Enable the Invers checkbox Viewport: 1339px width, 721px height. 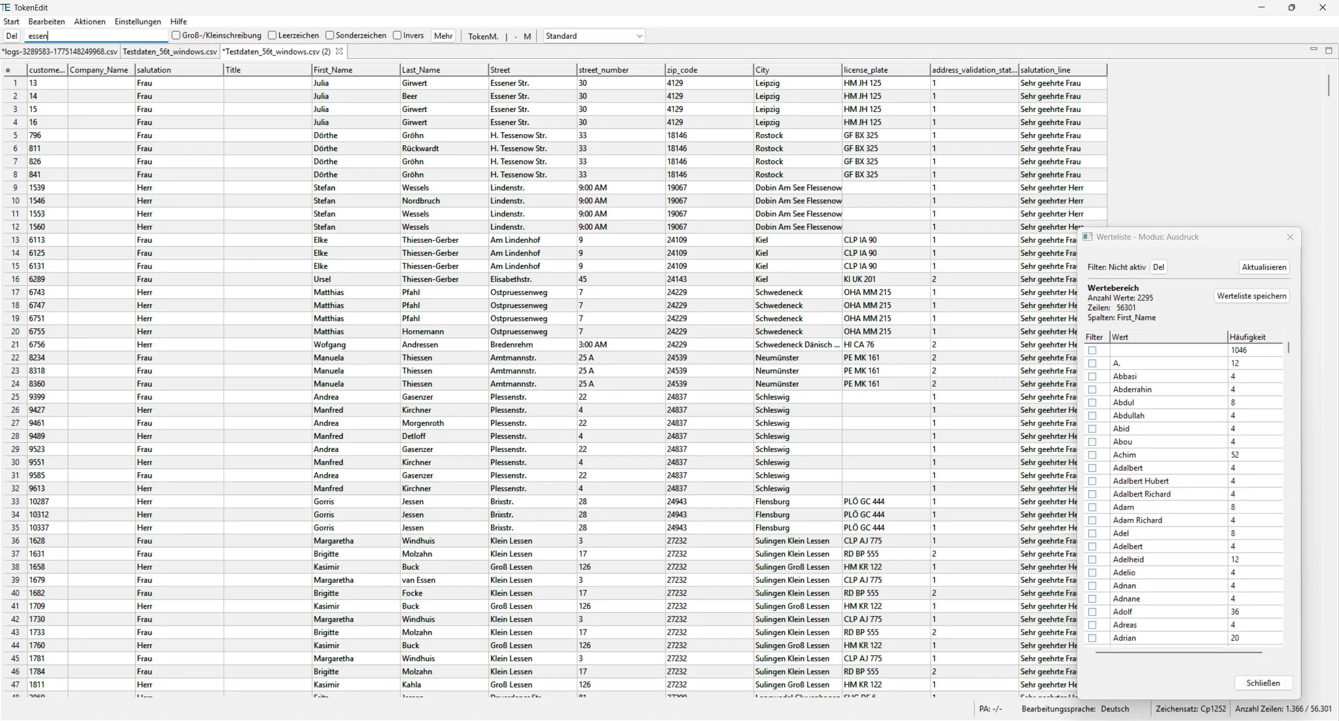397,36
